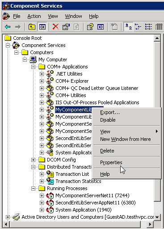Click the red X Delete toolbar icon
This screenshot has height=229, width=164.
55,27
